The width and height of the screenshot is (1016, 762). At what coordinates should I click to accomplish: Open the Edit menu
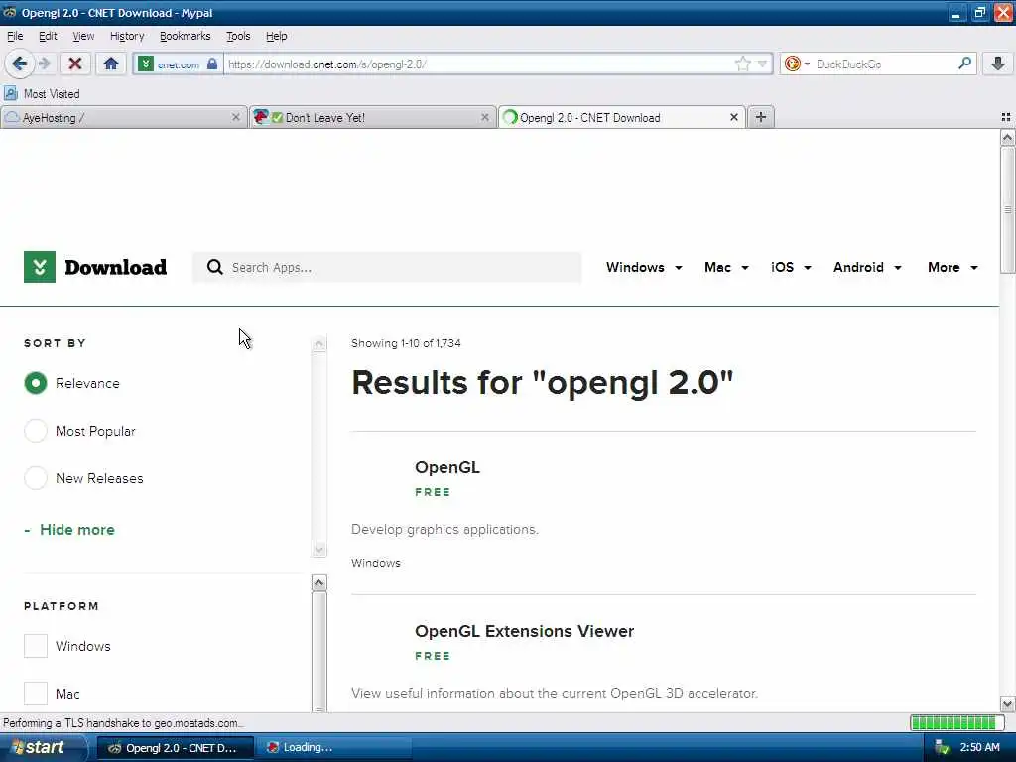point(48,36)
